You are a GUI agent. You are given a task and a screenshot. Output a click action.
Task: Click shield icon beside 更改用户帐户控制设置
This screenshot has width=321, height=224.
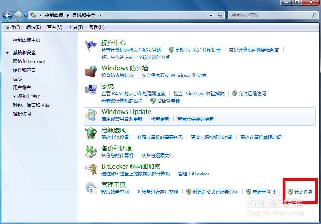click(x=171, y=50)
